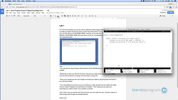Set right text alignment

(73, 16)
